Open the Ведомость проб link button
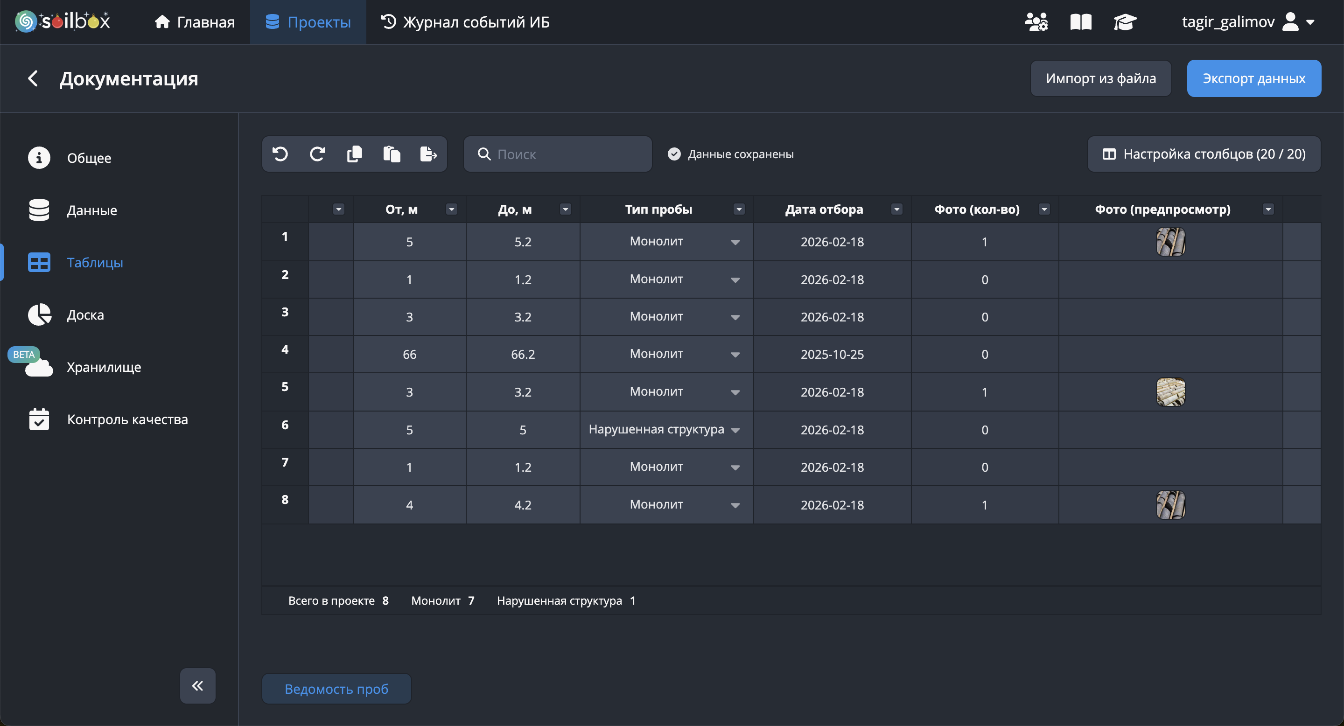 pyautogui.click(x=336, y=689)
